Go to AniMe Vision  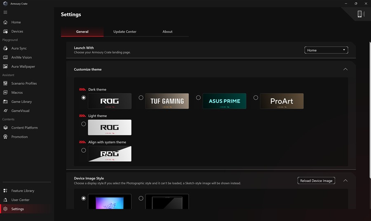(21, 57)
